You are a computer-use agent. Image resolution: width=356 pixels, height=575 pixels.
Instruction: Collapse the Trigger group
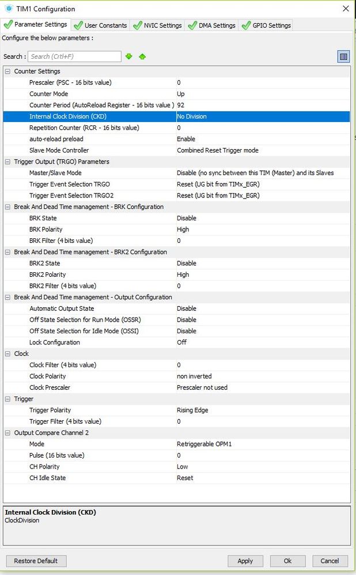point(7,399)
